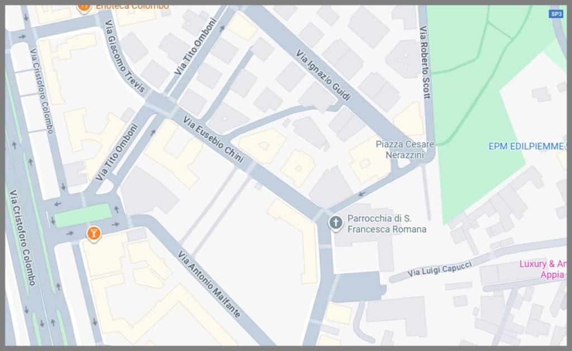Click the SP3 road shield
Viewport: 572px width, 351px height.
click(x=556, y=14)
